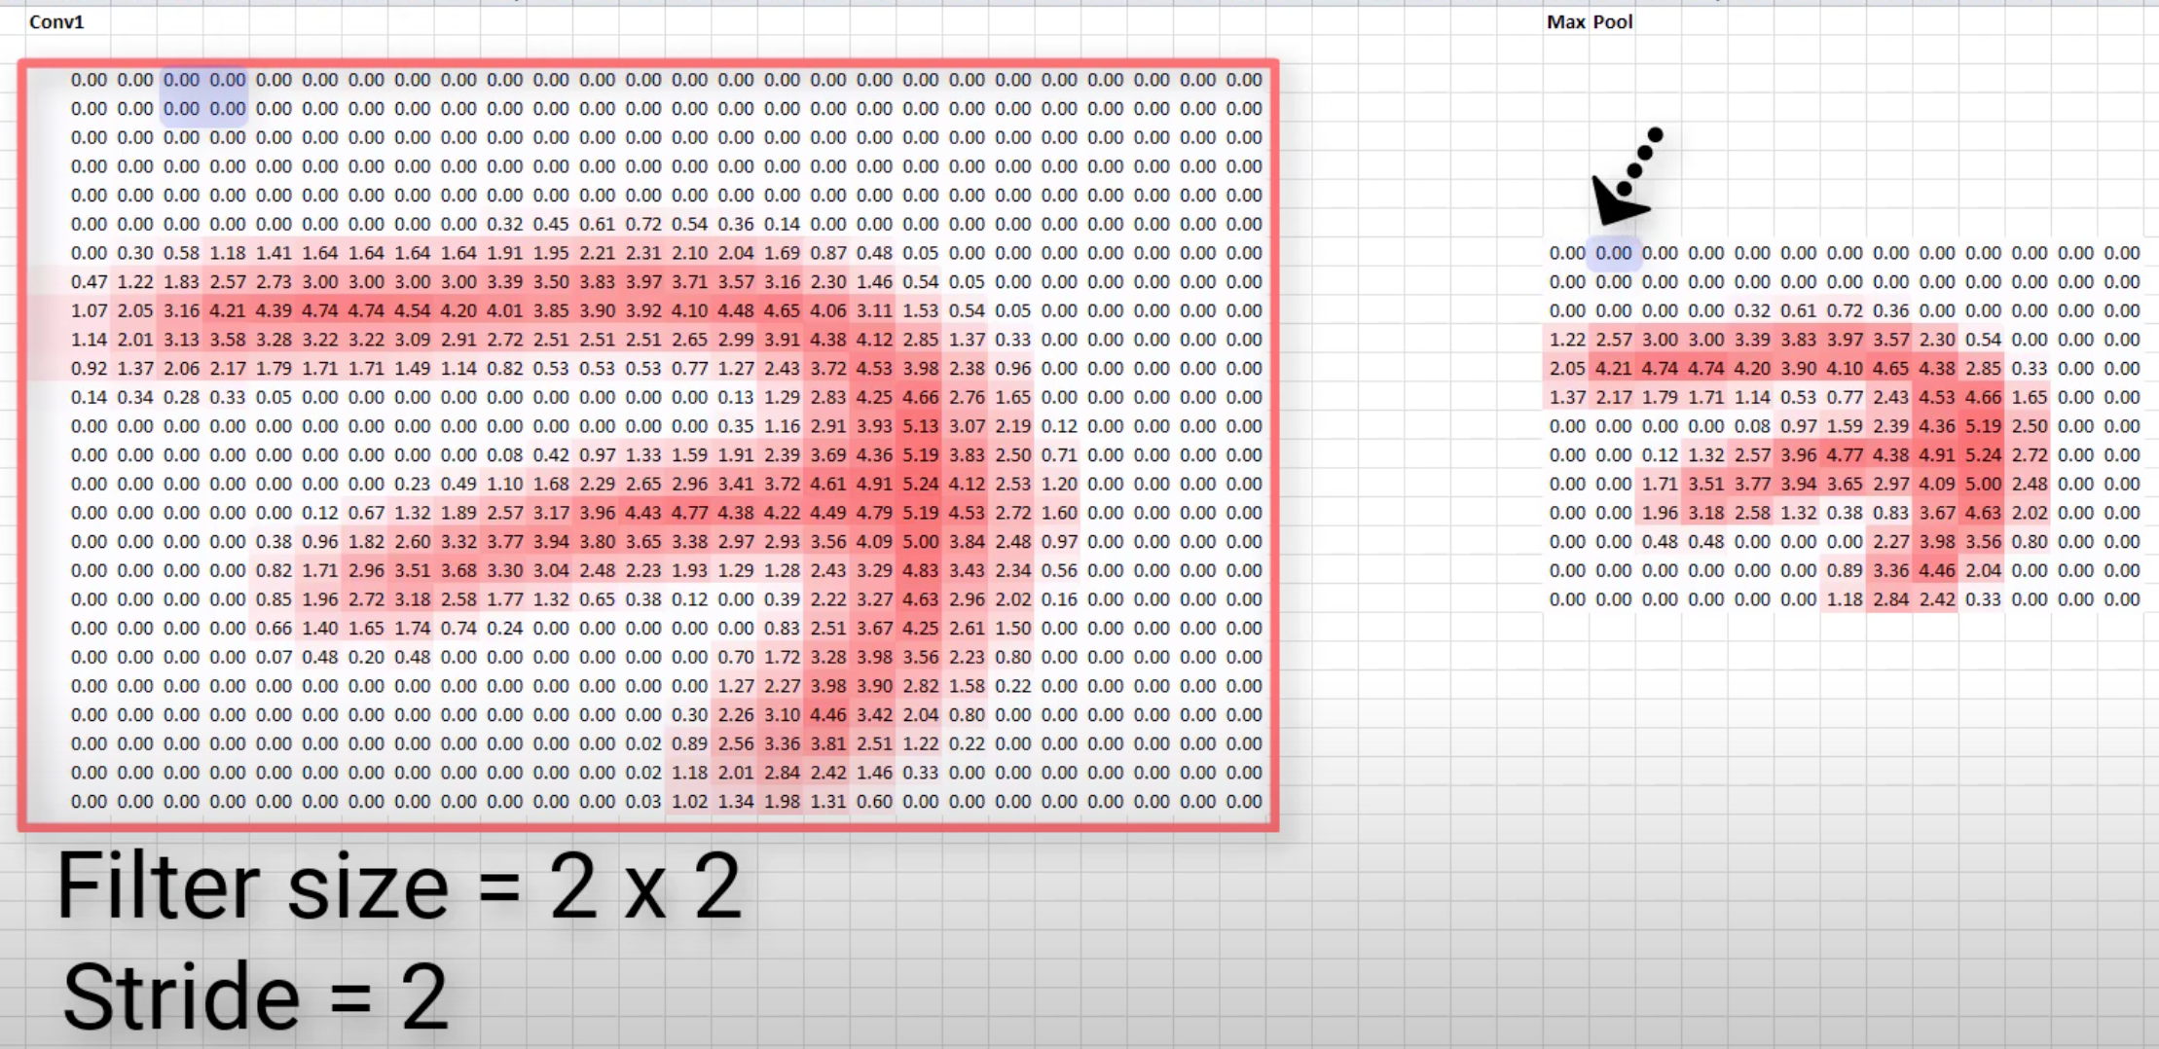Click the 4.39 value in Conv1

click(274, 310)
